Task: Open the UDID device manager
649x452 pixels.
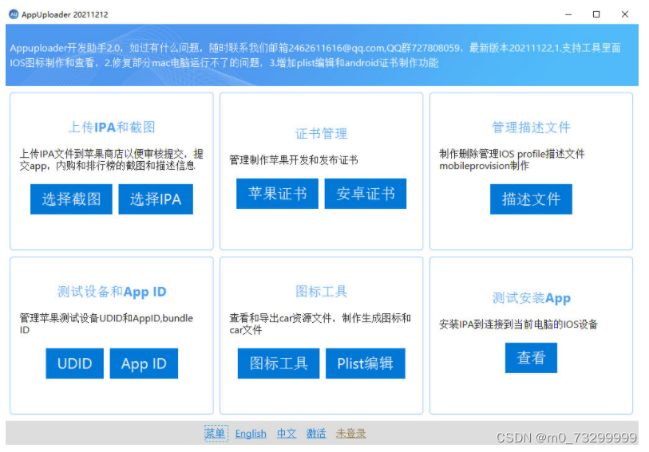Action: pyautogui.click(x=74, y=364)
